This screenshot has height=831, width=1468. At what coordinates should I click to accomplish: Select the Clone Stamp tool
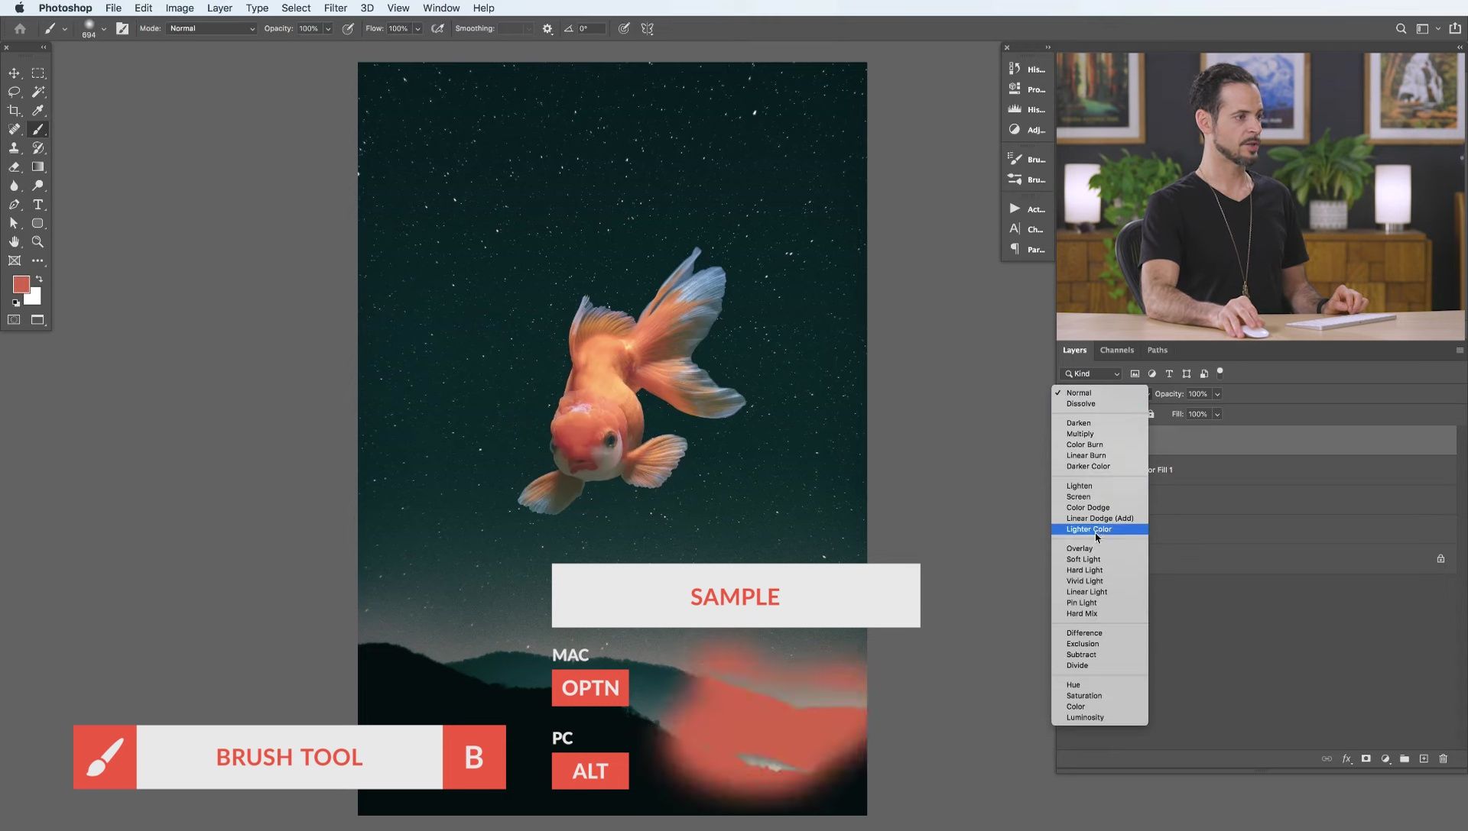click(x=14, y=148)
